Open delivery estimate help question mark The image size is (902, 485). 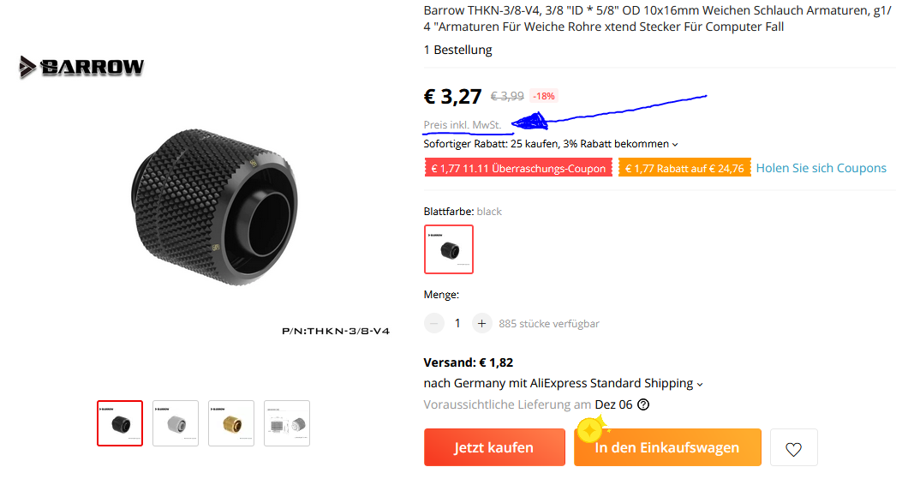[x=643, y=404]
